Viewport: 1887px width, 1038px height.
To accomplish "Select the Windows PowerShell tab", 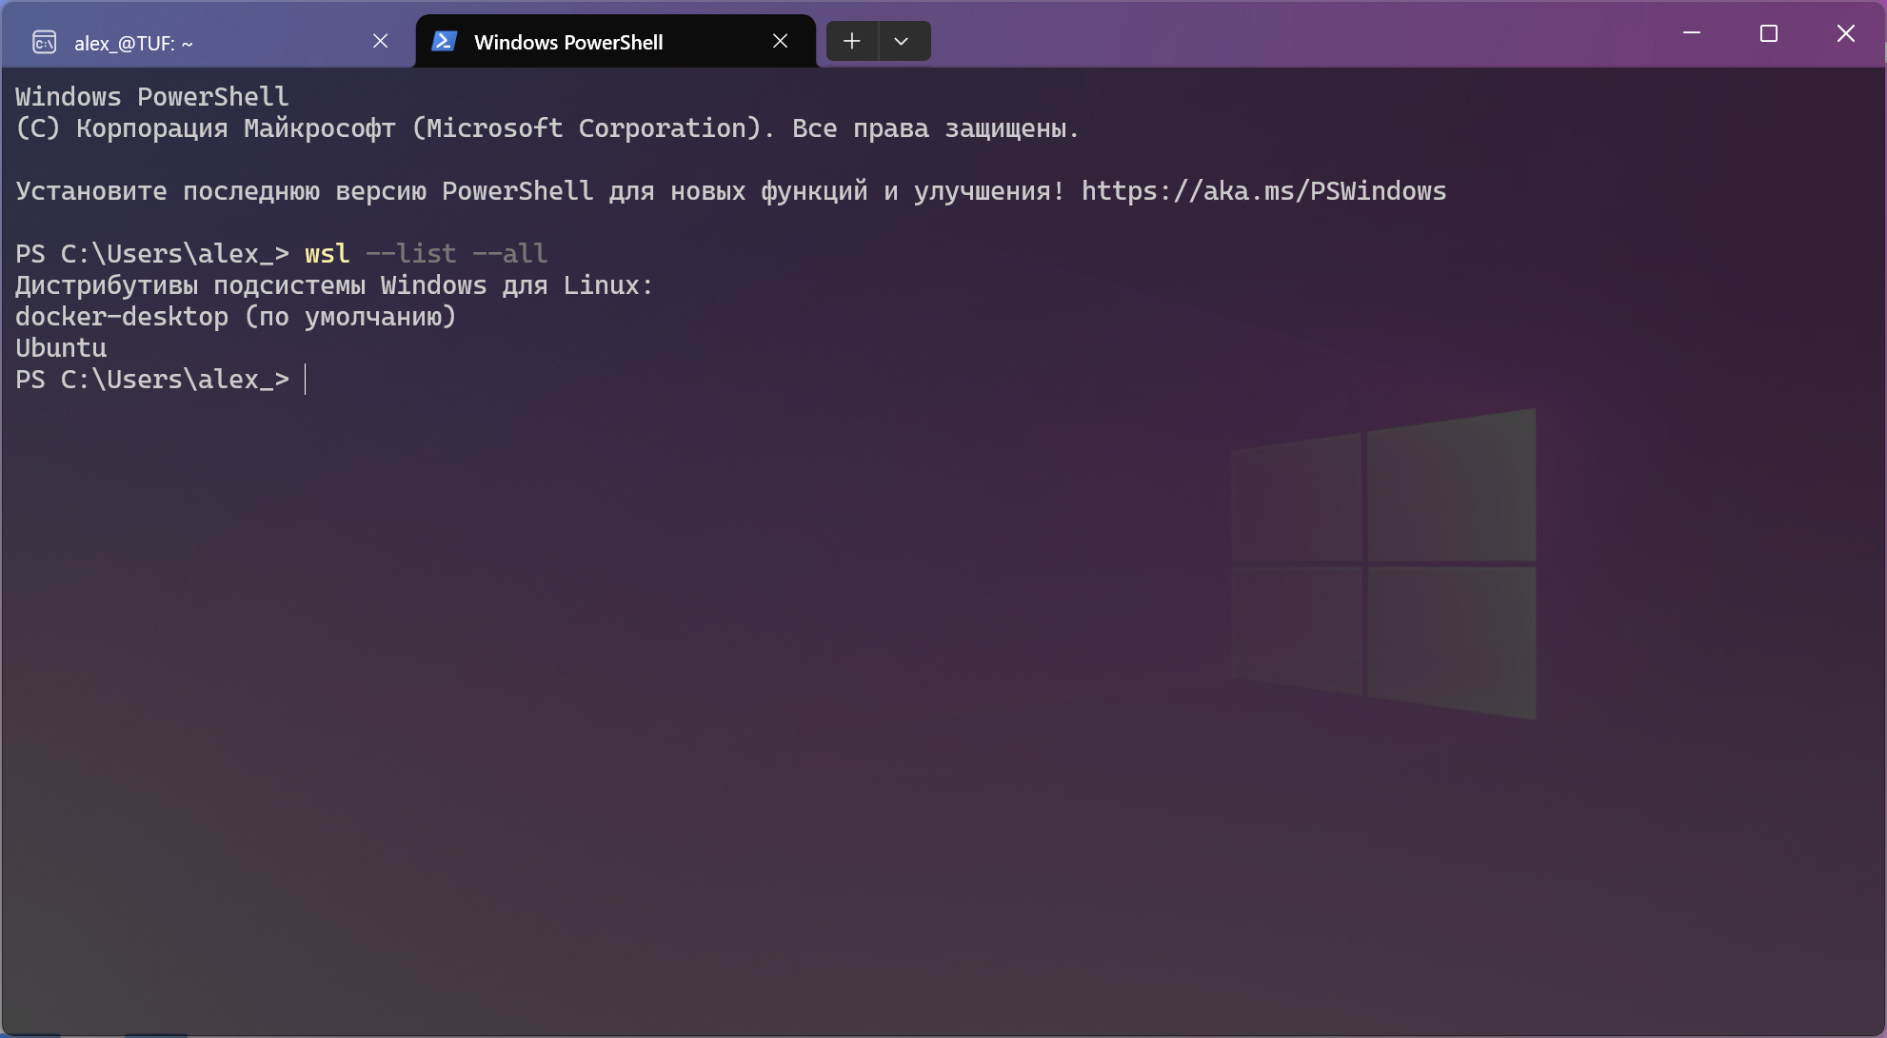I will click(x=615, y=42).
